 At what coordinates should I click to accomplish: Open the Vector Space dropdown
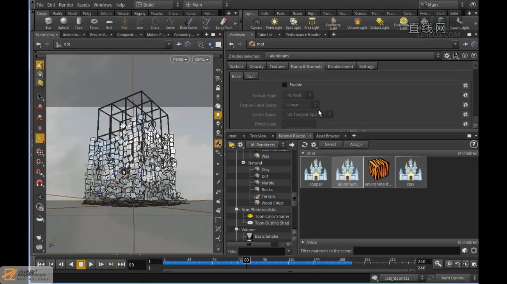pyautogui.click(x=308, y=114)
